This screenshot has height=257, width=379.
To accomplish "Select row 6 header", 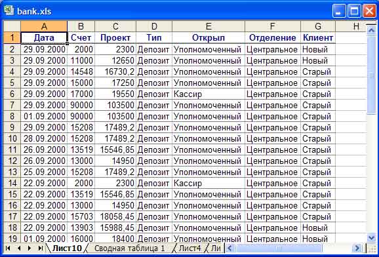I will (x=12, y=94).
